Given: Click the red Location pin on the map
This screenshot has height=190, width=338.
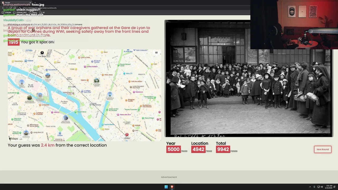Looking at the screenshot, I should [x=127, y=135].
